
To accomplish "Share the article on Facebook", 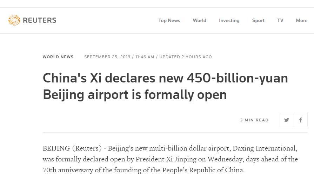I will coord(301,120).
